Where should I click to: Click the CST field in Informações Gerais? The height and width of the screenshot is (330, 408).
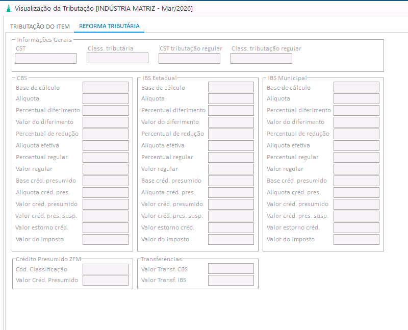click(45, 58)
